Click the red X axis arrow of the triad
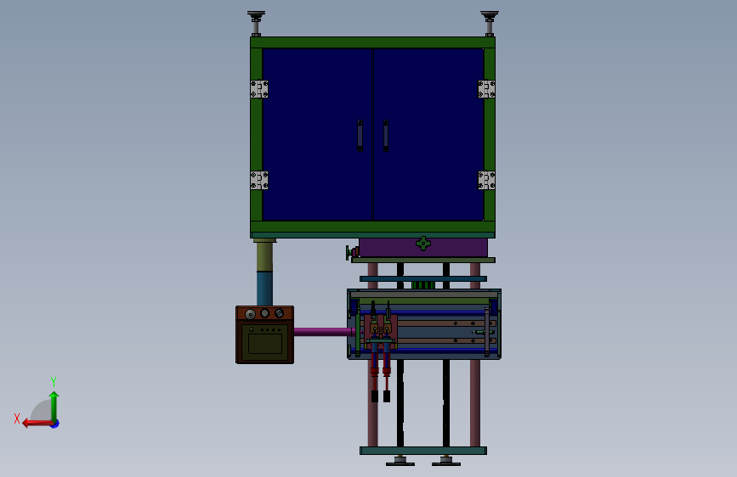The image size is (737, 477). 37,424
